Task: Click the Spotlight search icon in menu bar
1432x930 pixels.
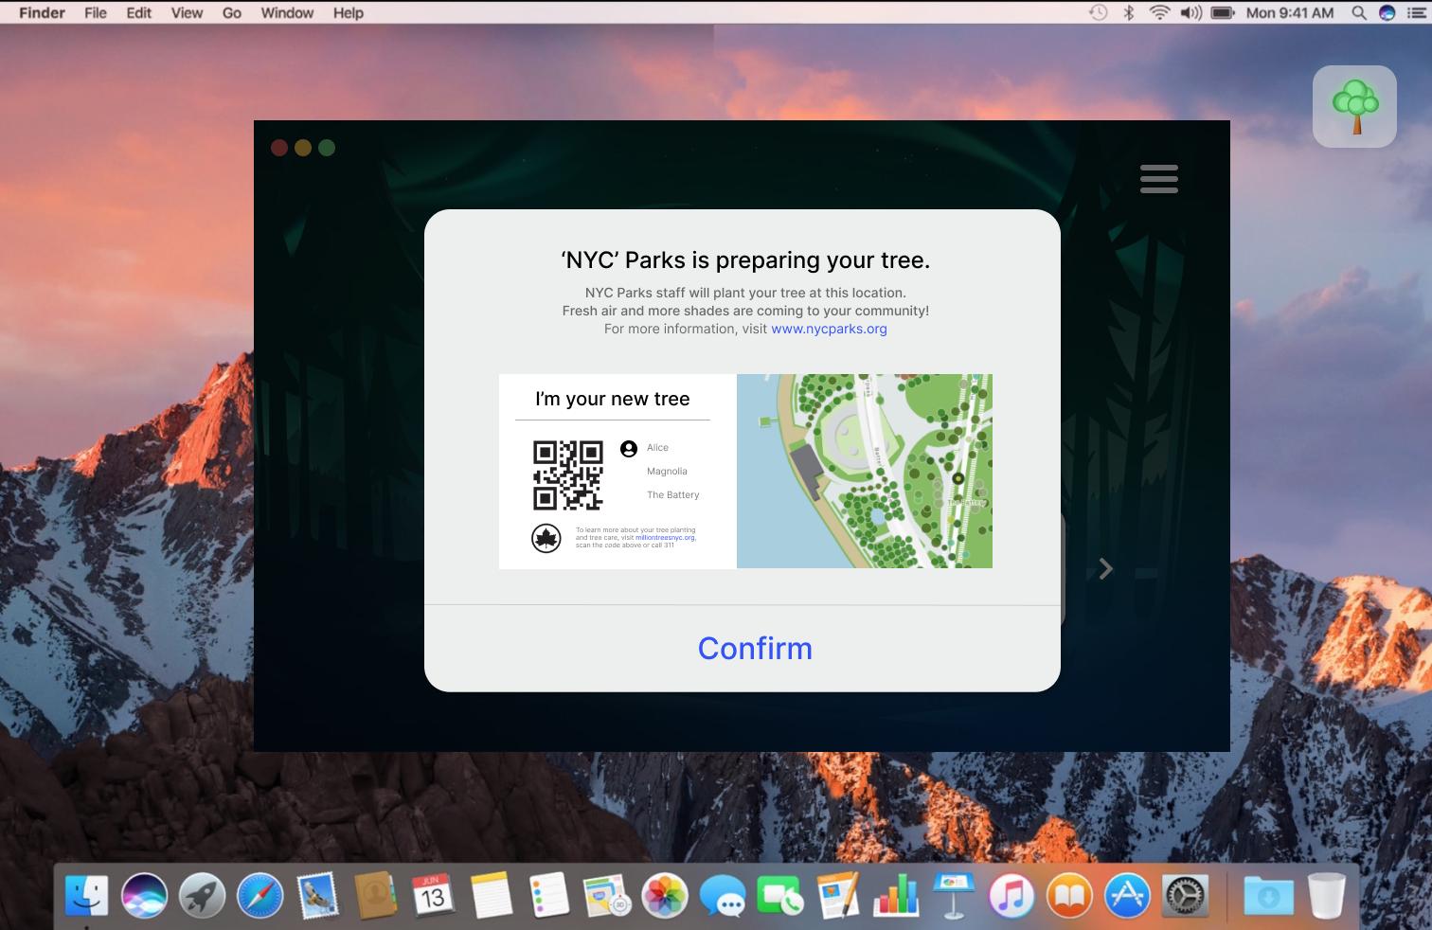Action: coord(1358,12)
